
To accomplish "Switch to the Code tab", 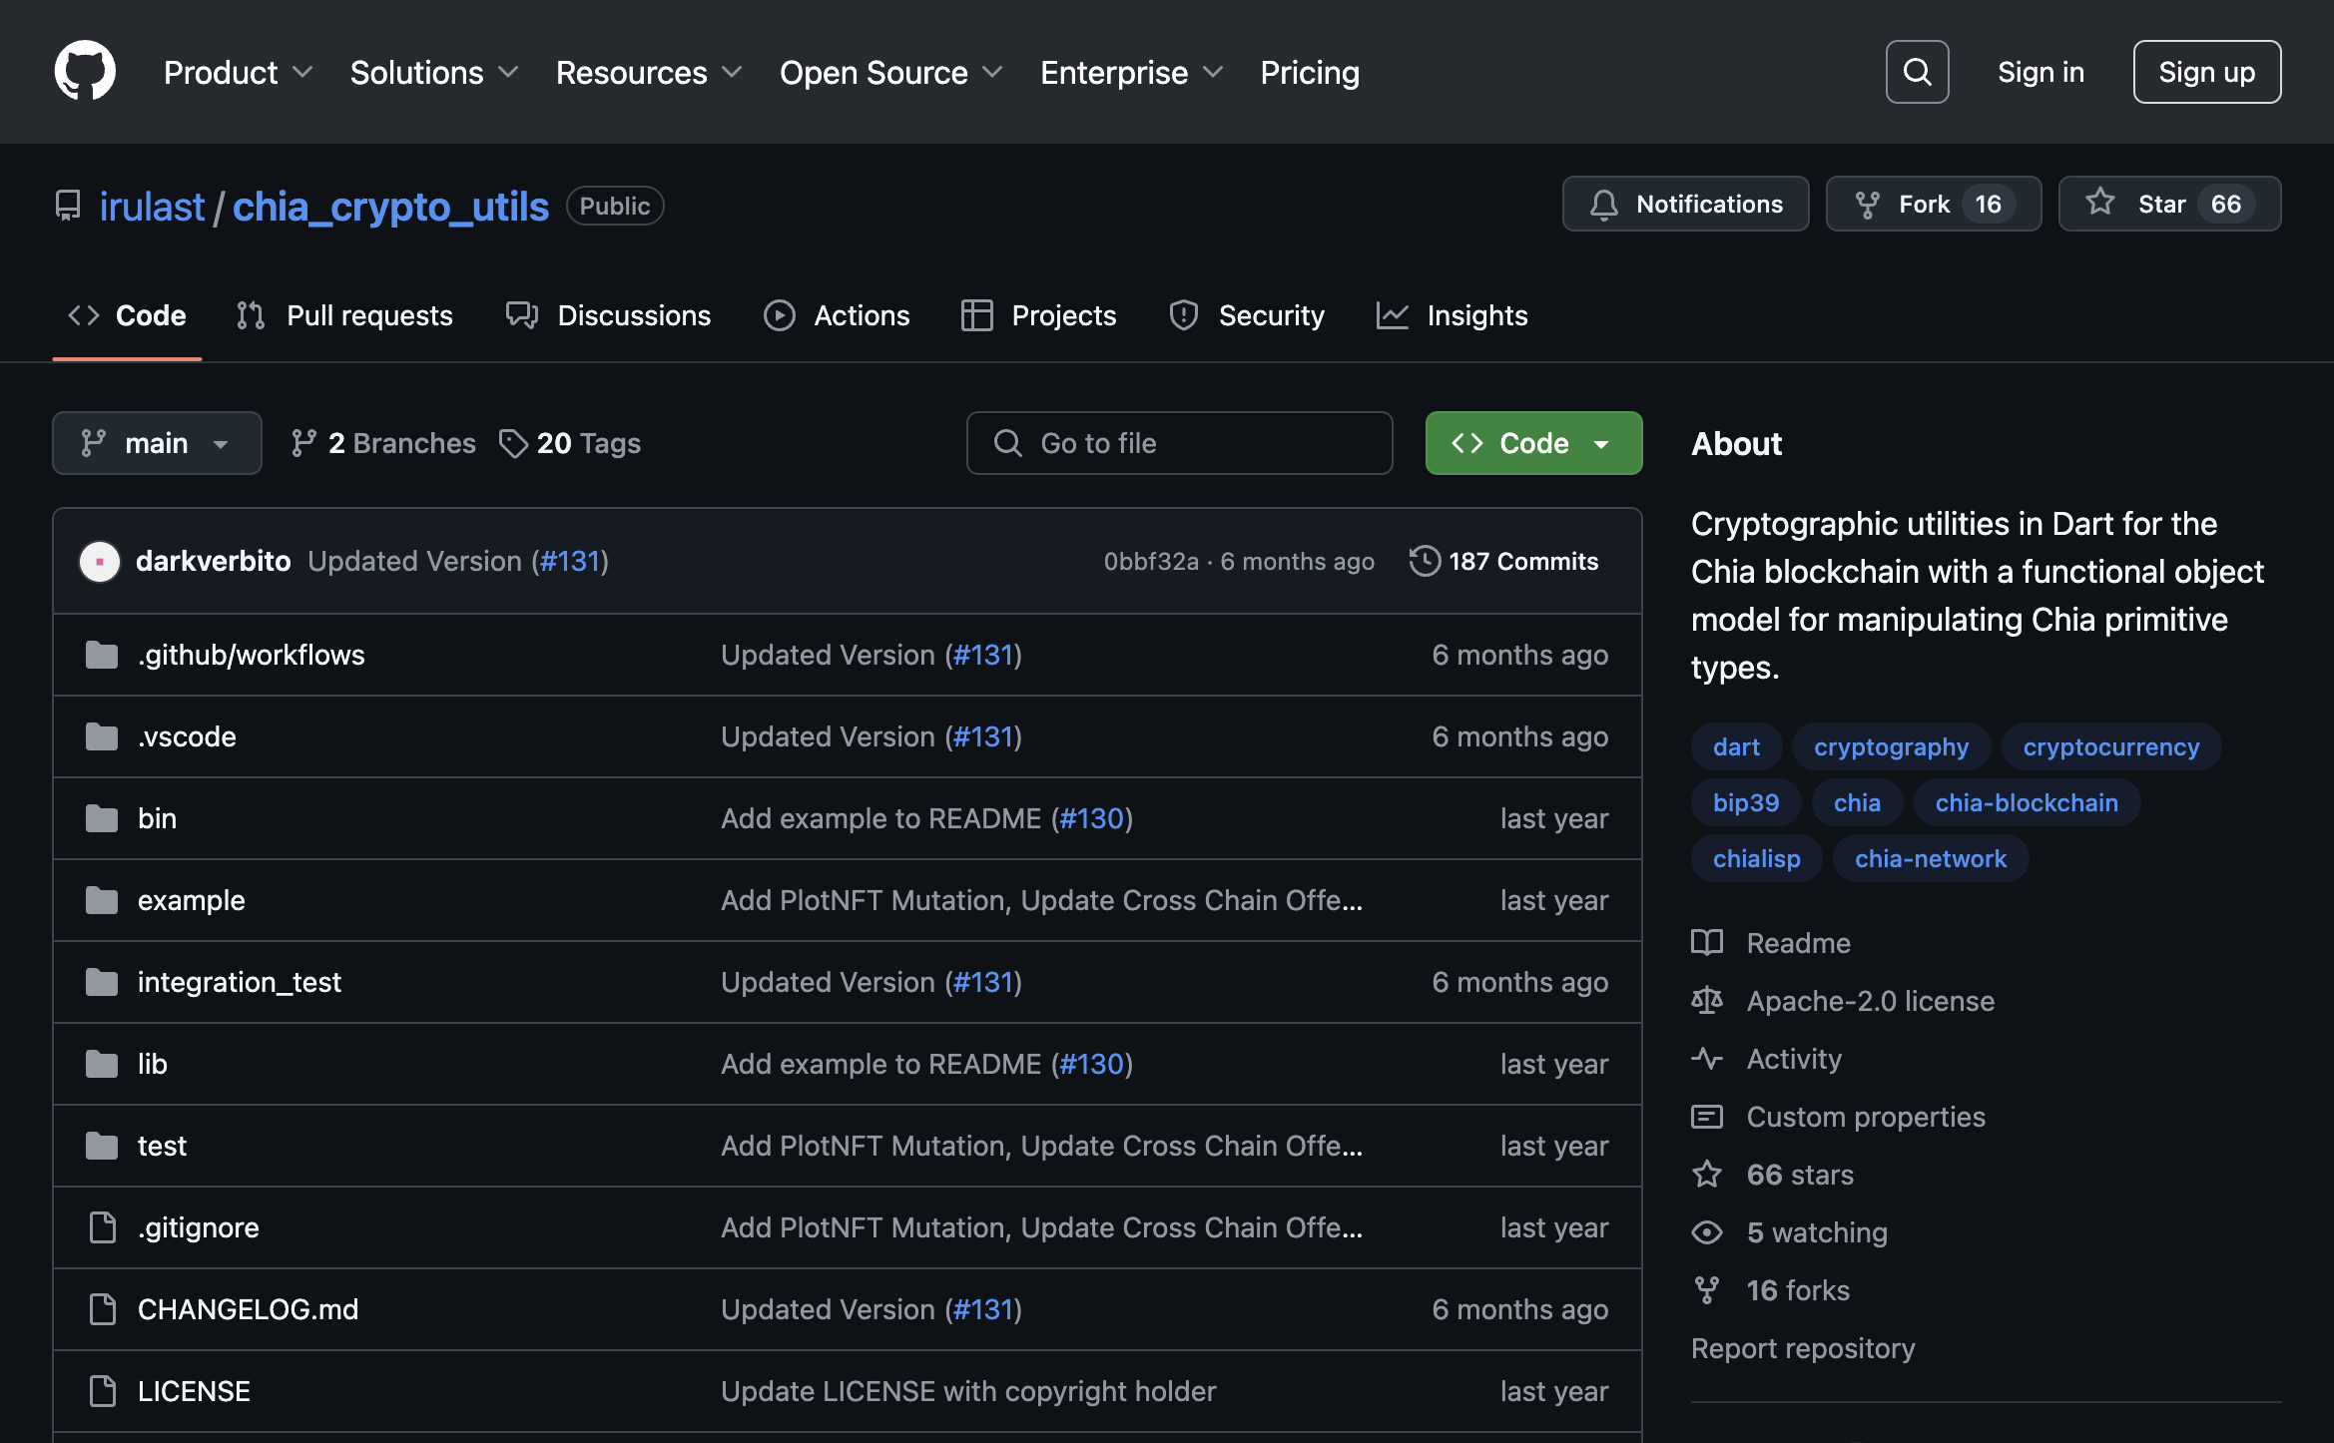I will (127, 315).
